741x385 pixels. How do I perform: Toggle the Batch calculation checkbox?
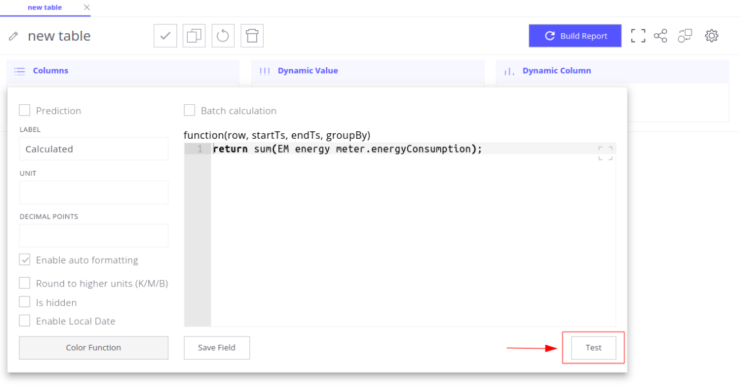(190, 111)
